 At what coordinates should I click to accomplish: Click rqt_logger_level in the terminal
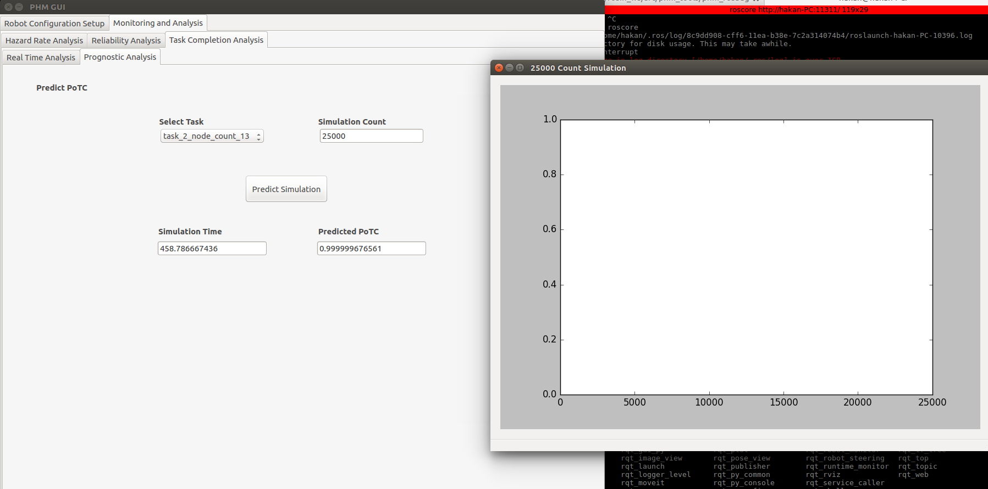[x=656, y=475]
